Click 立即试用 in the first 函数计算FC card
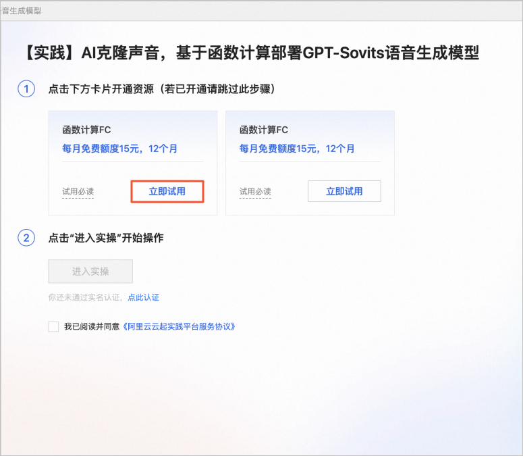 (x=167, y=191)
